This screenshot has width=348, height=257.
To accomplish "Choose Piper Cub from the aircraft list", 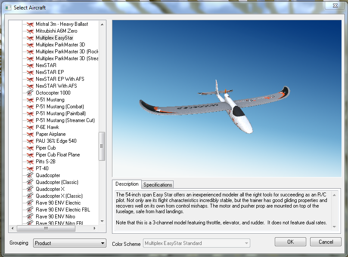I will 46,148.
